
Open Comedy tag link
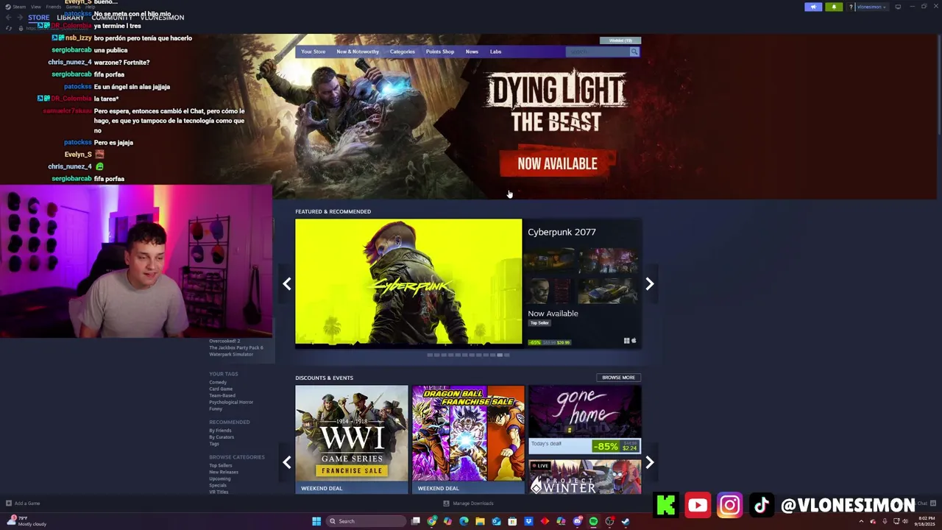(x=218, y=382)
